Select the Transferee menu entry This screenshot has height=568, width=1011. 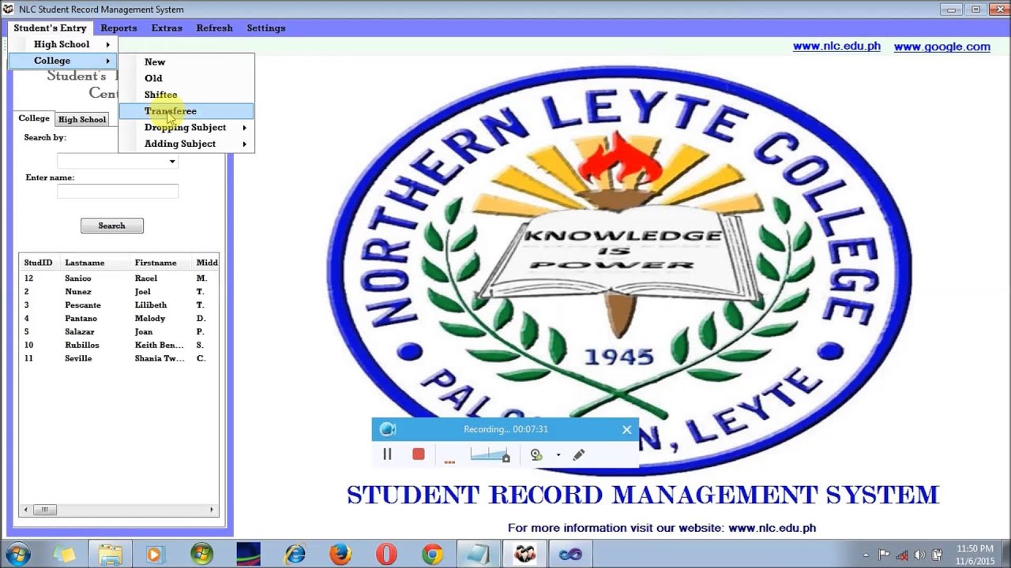point(186,111)
